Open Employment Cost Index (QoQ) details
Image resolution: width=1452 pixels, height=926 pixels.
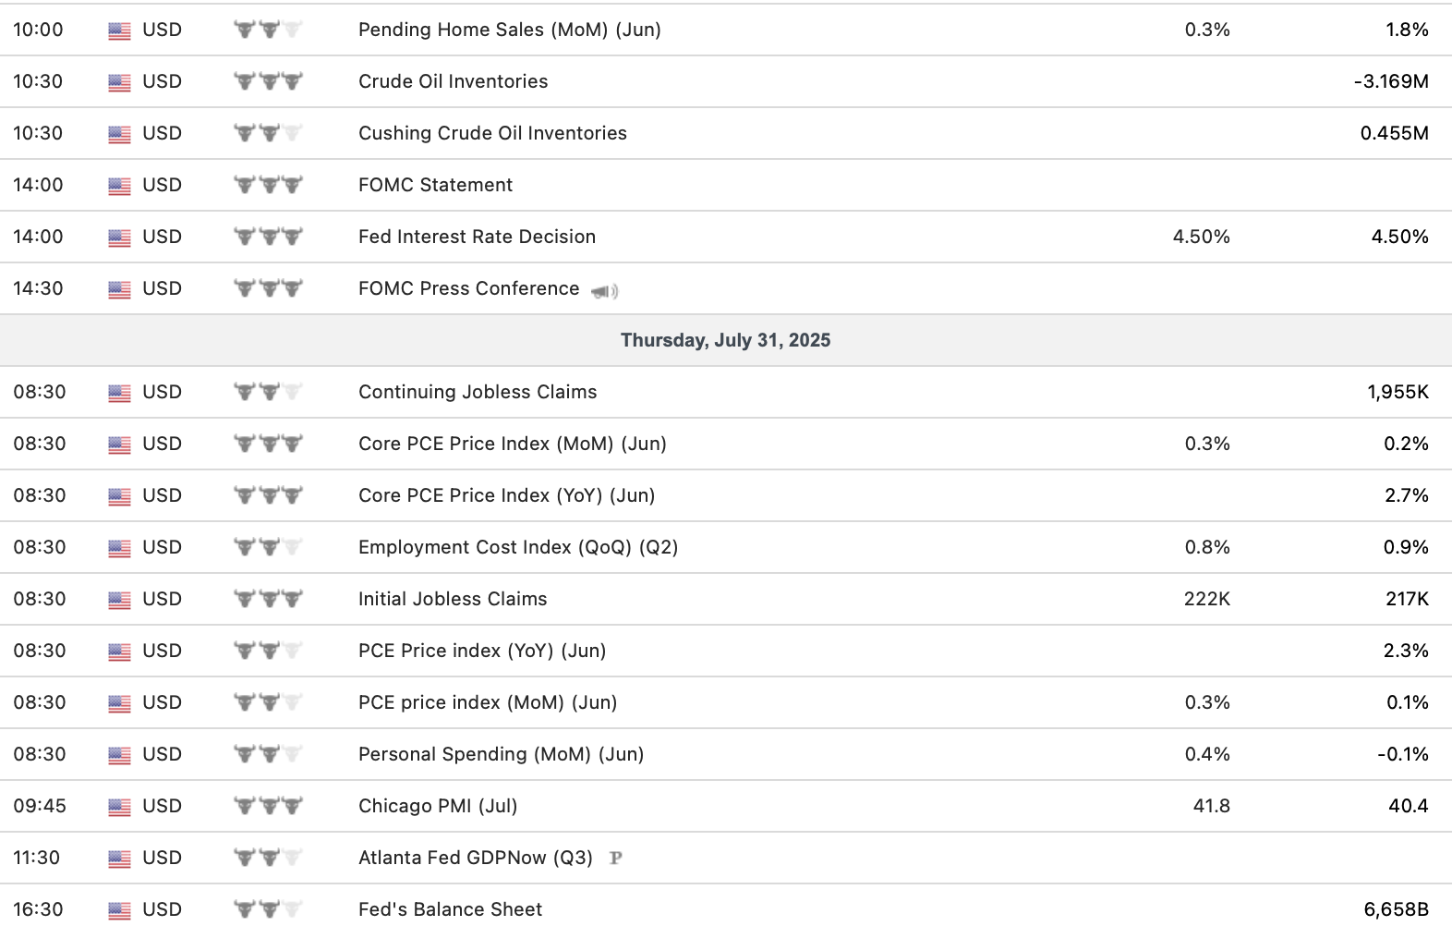point(517,547)
